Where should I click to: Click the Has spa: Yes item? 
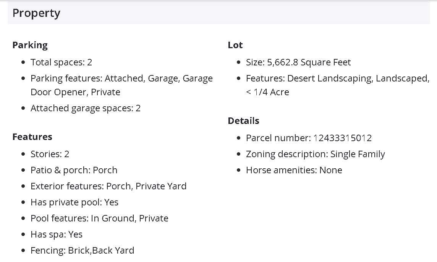point(57,234)
